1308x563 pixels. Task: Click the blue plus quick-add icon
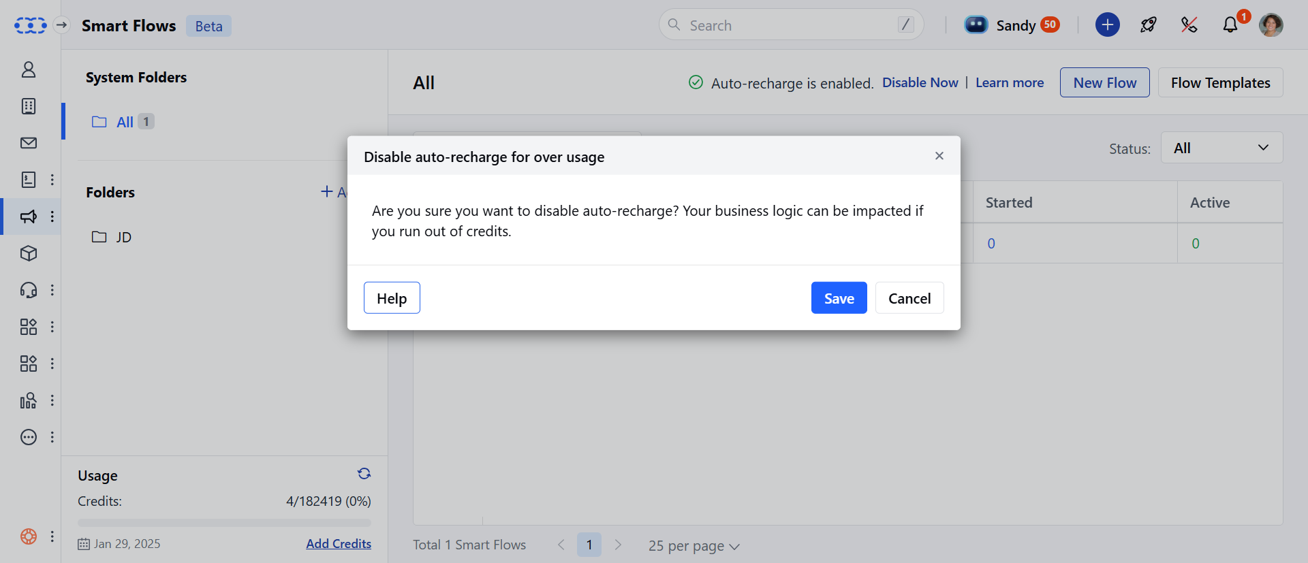pyautogui.click(x=1107, y=25)
